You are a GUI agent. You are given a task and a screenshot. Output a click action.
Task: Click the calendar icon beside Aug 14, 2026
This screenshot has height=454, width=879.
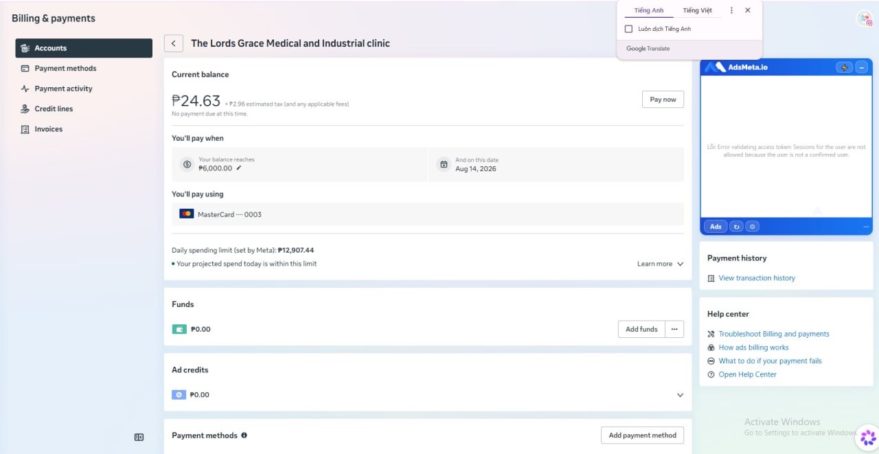click(x=444, y=164)
